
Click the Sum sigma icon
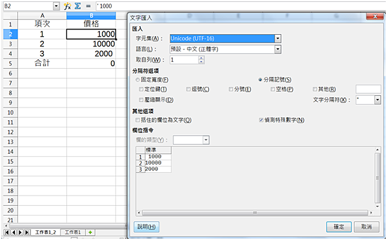click(x=78, y=6)
